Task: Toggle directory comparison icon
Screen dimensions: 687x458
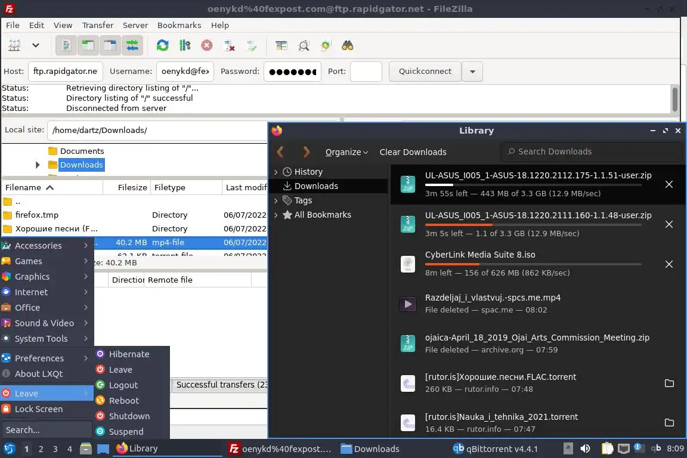Action: pos(304,45)
